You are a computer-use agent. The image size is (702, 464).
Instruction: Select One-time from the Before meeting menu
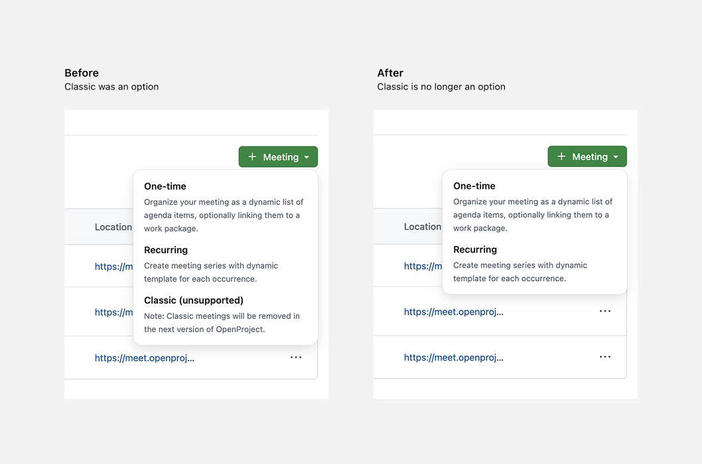(165, 186)
